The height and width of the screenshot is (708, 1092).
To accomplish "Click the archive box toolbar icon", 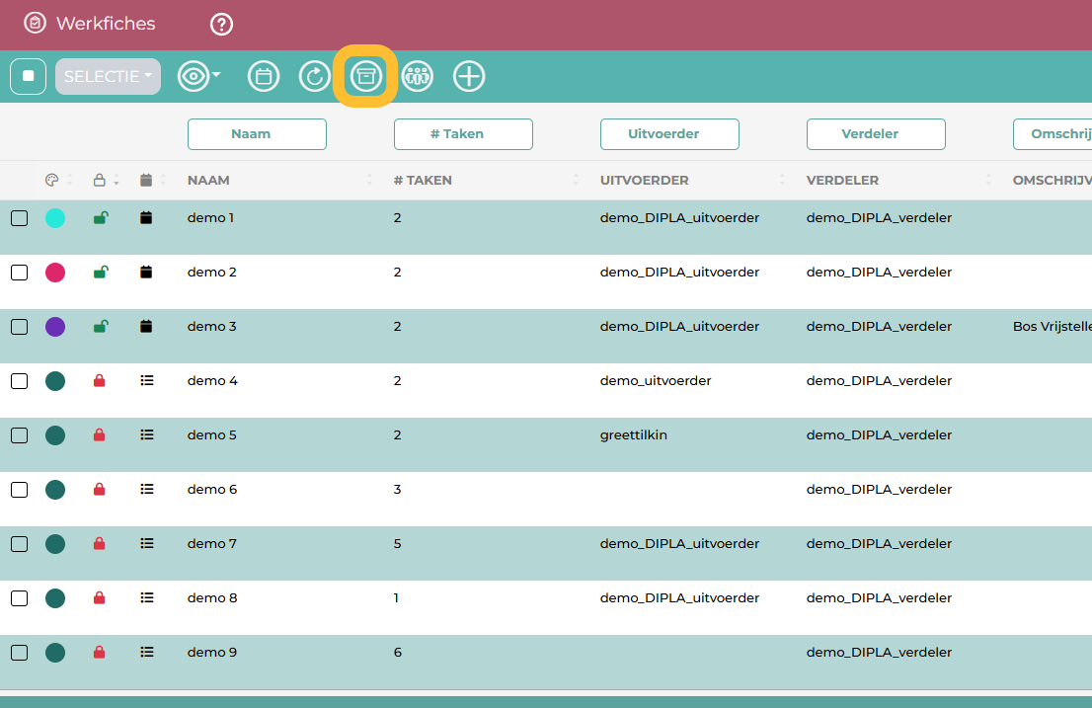I will point(365,76).
